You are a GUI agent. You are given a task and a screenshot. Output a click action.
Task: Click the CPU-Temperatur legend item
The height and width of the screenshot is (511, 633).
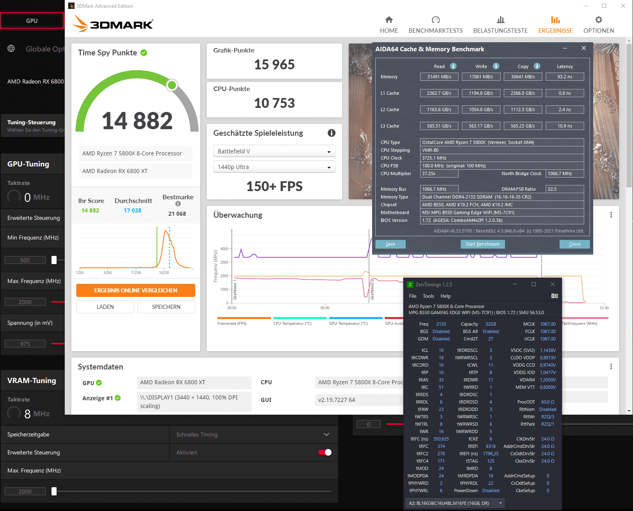tap(300, 321)
